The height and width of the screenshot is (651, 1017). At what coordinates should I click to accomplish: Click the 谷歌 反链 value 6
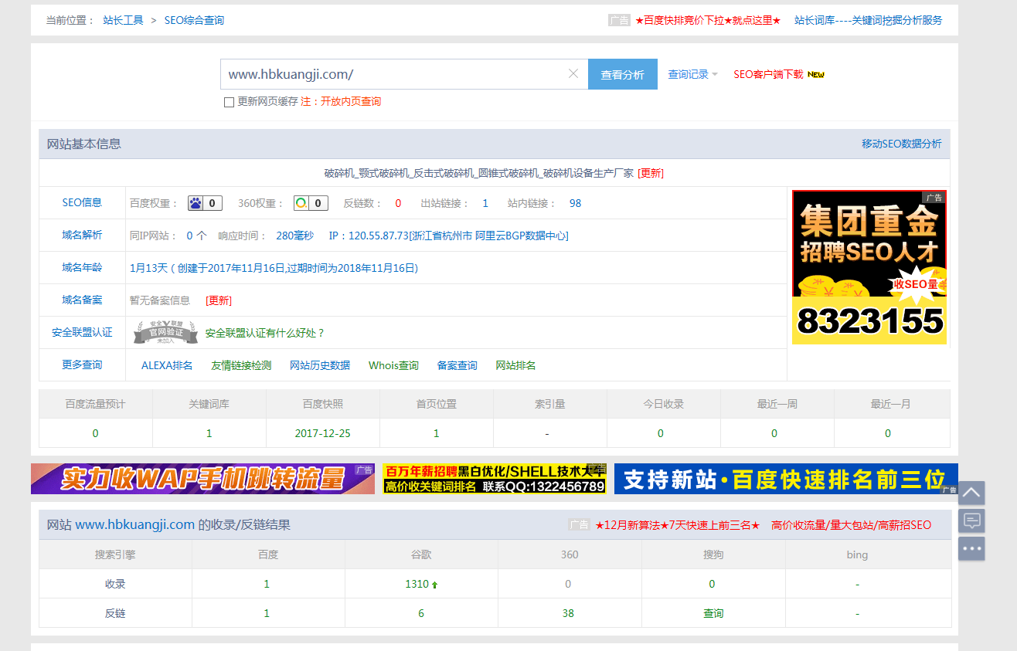coord(421,613)
